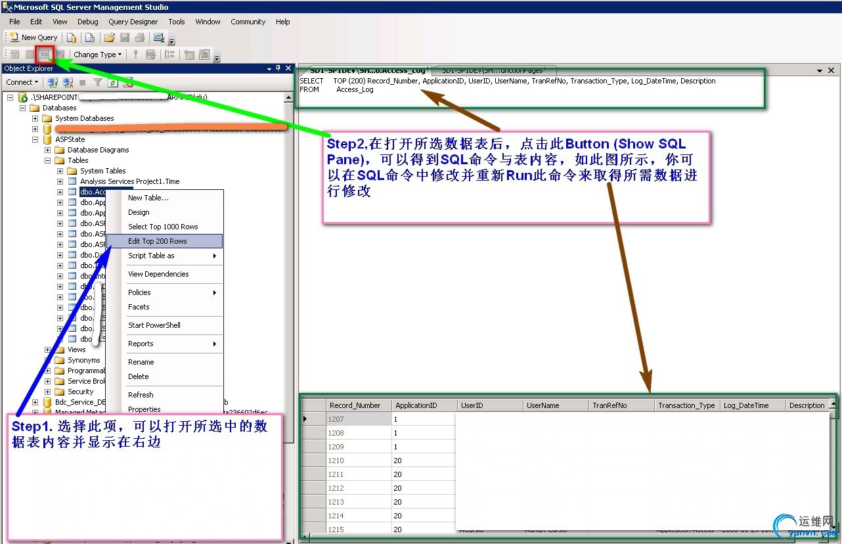Toggle the Show Results Pane button
The height and width of the screenshot is (544, 842).
(x=60, y=55)
